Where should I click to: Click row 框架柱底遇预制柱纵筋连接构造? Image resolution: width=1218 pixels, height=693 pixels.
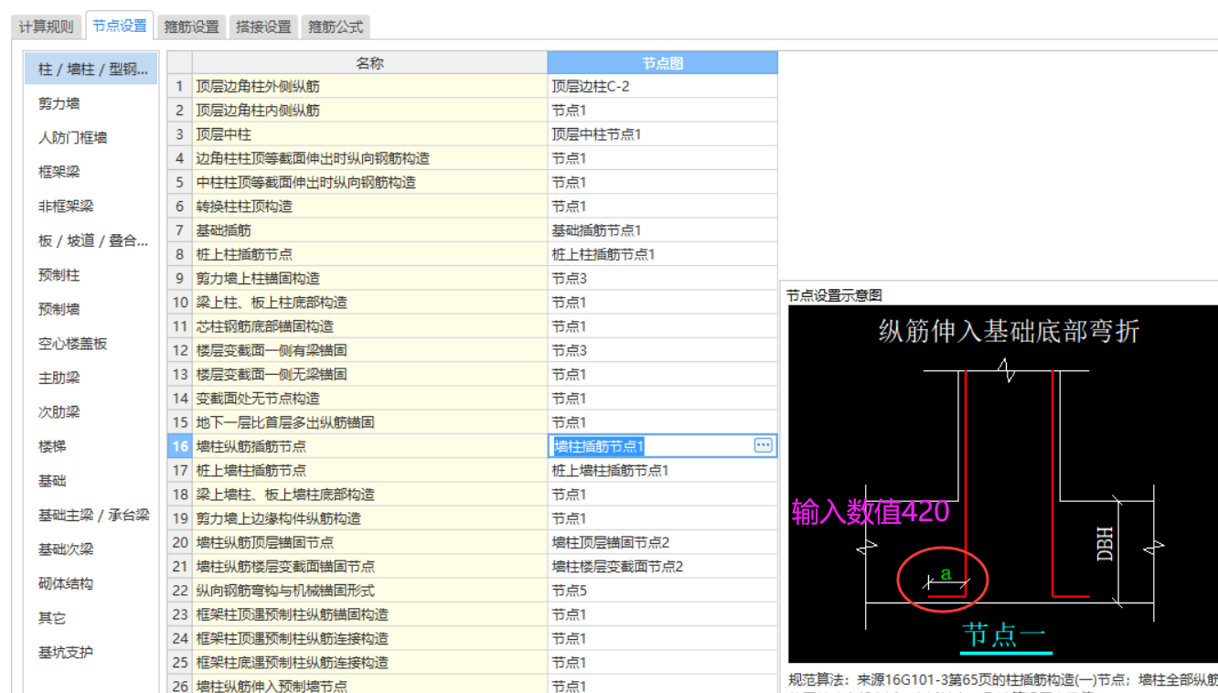[369, 662]
